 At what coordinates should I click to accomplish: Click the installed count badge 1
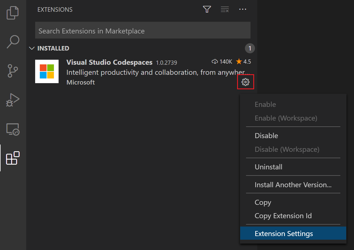[x=250, y=48]
